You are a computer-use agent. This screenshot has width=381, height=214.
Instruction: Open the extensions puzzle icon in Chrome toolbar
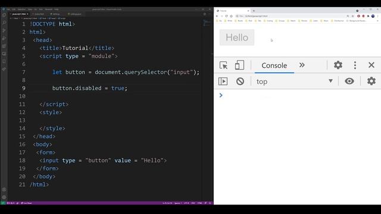click(368, 16)
